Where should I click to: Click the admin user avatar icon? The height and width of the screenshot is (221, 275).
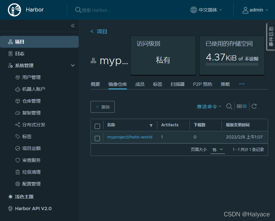pyautogui.click(x=245, y=10)
